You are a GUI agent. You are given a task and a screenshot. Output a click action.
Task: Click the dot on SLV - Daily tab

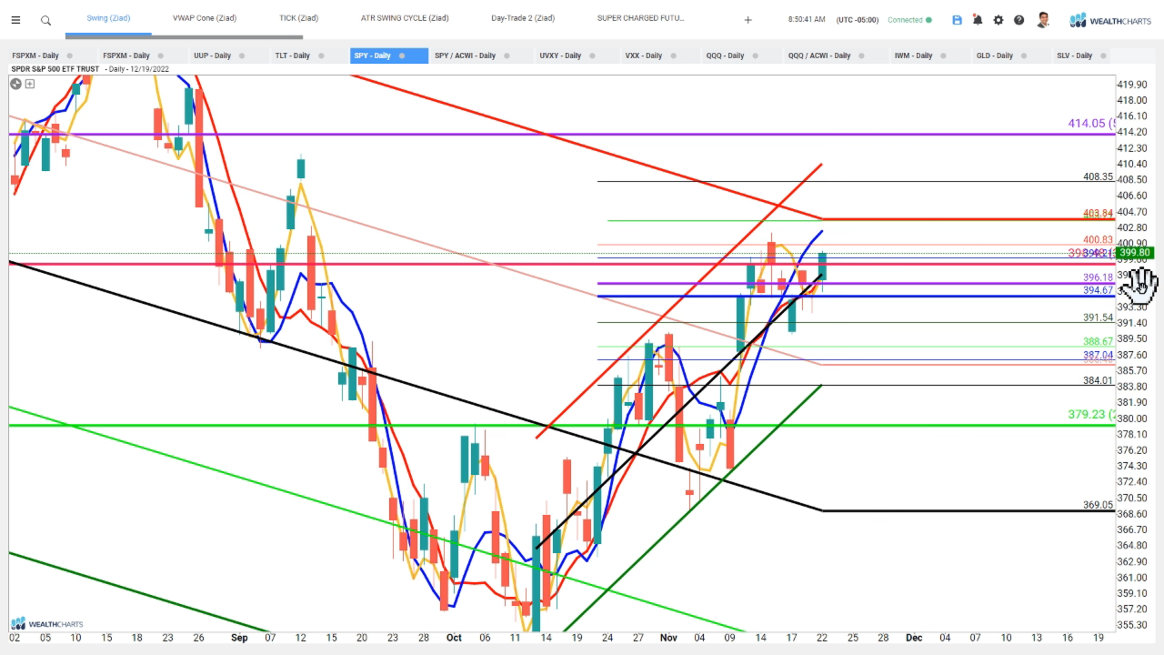pyautogui.click(x=1103, y=56)
